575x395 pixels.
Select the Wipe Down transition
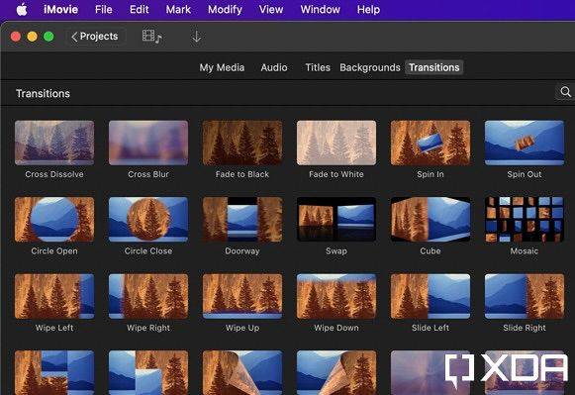(x=336, y=296)
